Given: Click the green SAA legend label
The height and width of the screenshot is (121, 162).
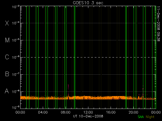Looking at the screenshot, I should click(x=141, y=117).
